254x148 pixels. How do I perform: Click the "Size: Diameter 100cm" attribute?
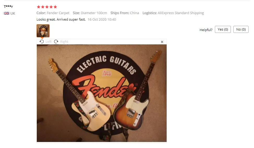(x=90, y=13)
